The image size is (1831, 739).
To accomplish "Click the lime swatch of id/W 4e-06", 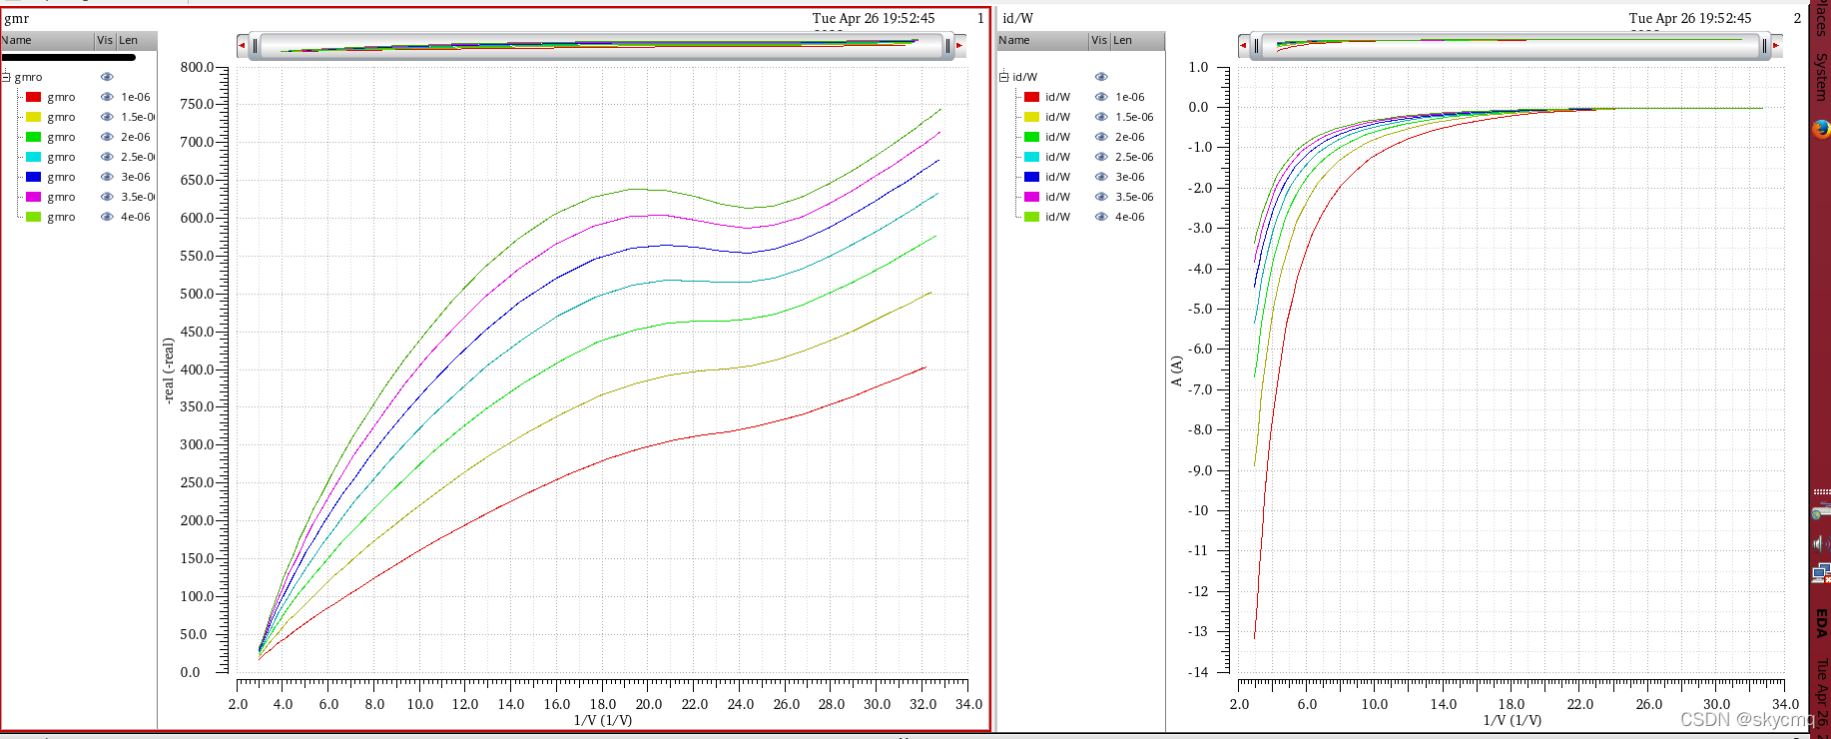I will pyautogui.click(x=1031, y=217).
